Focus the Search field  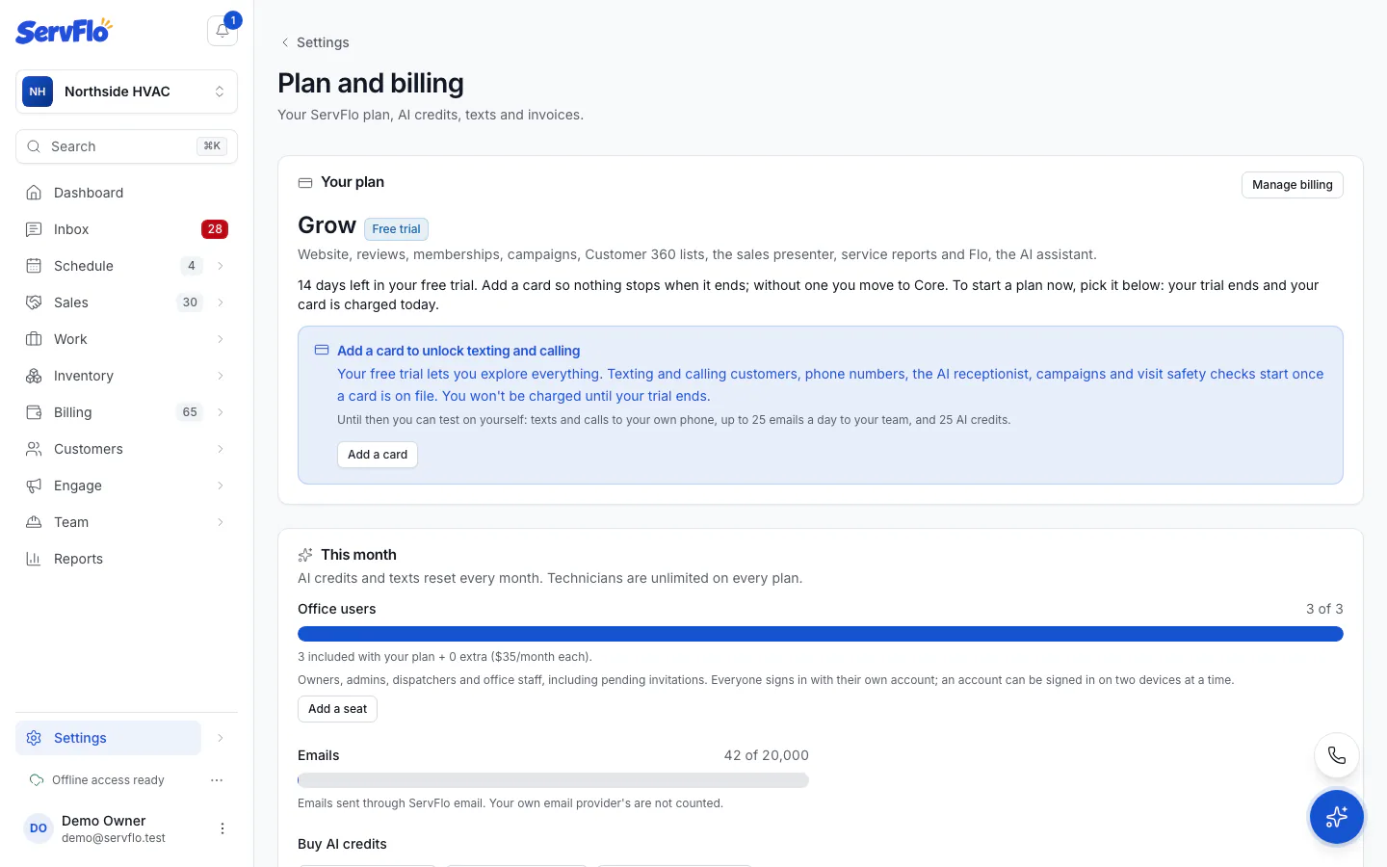click(126, 146)
